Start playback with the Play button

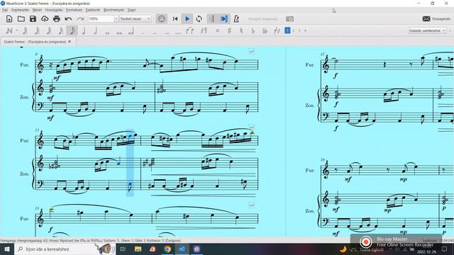[187, 19]
